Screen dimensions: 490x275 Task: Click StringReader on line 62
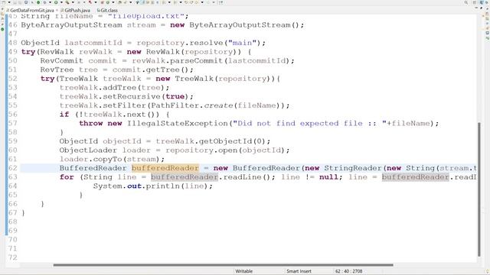352,168
